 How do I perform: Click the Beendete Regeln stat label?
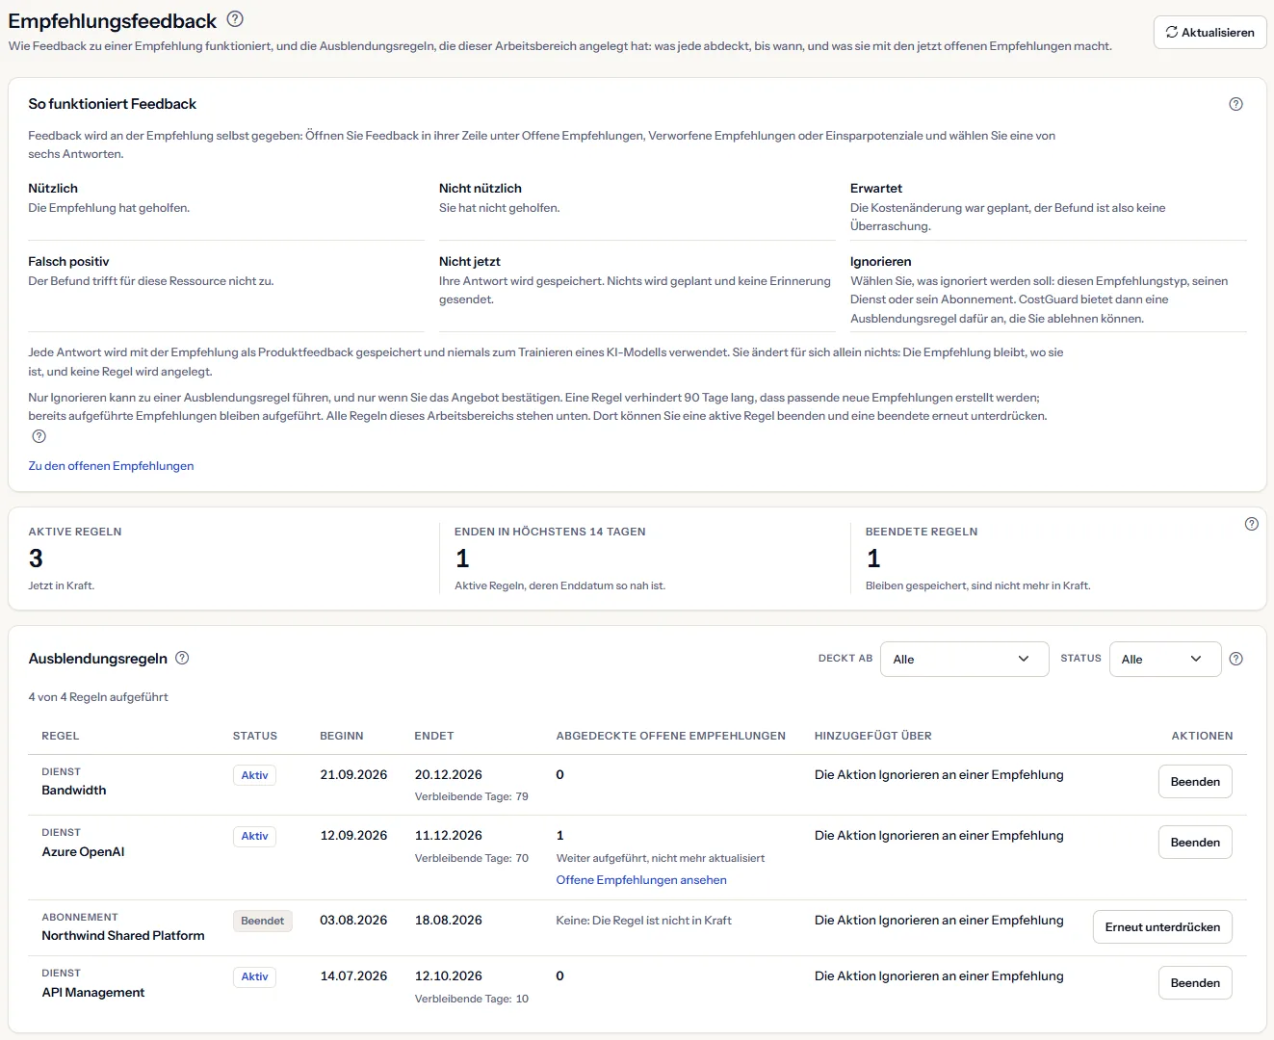pyautogui.click(x=922, y=532)
